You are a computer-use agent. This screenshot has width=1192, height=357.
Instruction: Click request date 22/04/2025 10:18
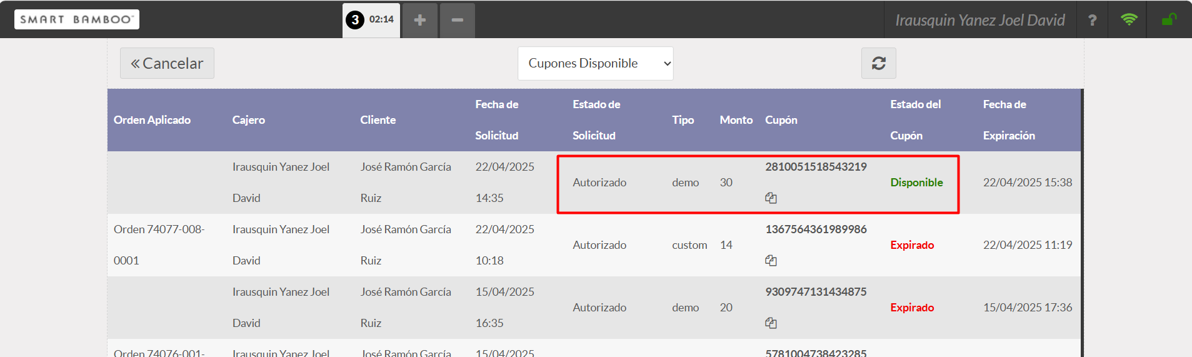(504, 245)
